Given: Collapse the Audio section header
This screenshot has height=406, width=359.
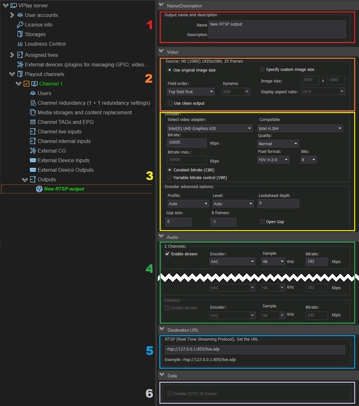Looking at the screenshot, I should [161, 237].
